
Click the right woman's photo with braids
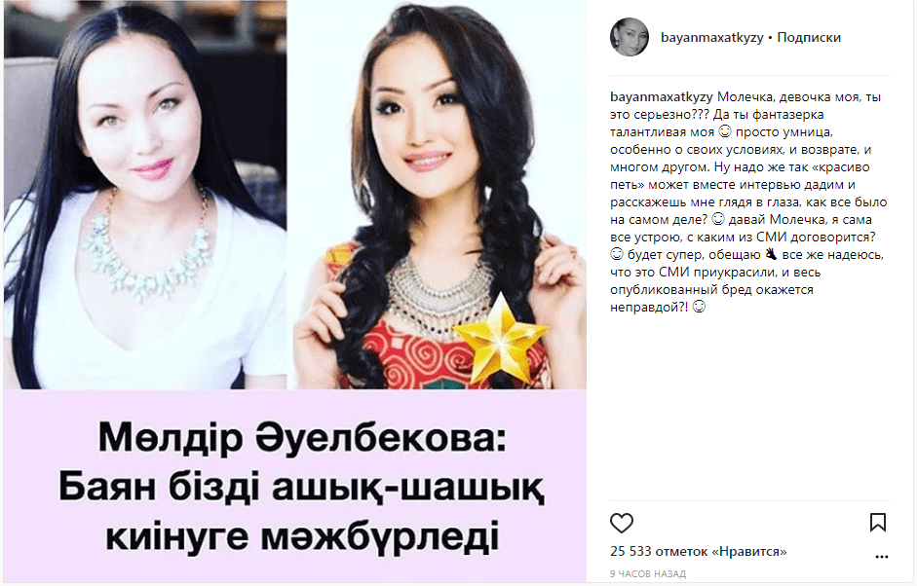[439, 195]
